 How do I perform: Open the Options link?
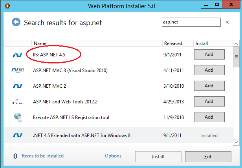coord(113,156)
